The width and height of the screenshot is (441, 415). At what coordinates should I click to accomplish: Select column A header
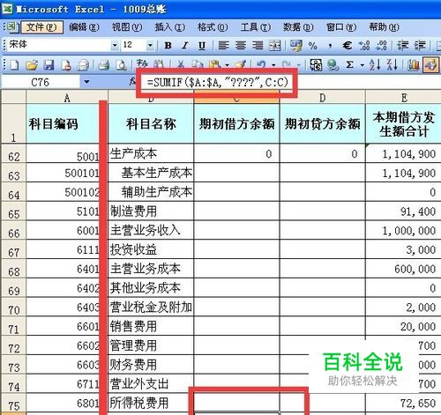point(67,98)
